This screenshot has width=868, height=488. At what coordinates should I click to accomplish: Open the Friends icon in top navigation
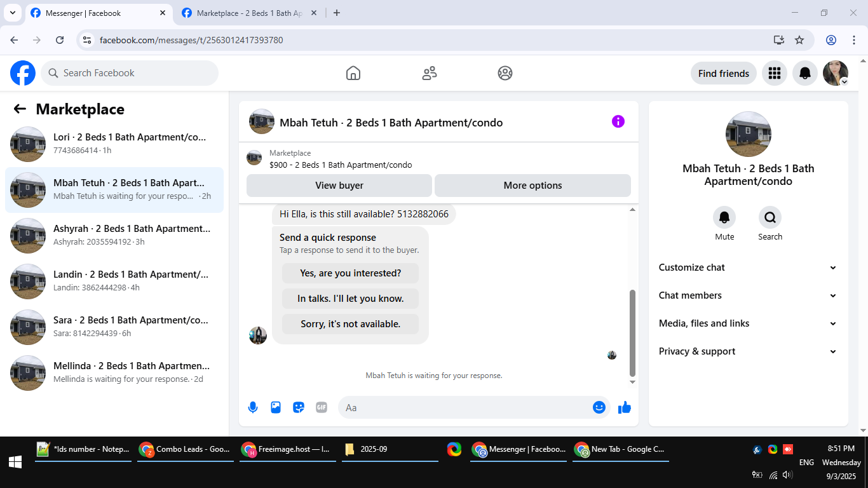click(430, 73)
